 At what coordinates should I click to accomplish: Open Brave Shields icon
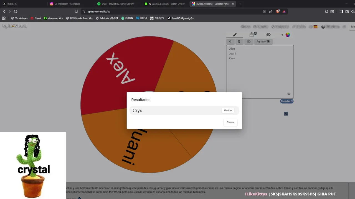(x=278, y=12)
